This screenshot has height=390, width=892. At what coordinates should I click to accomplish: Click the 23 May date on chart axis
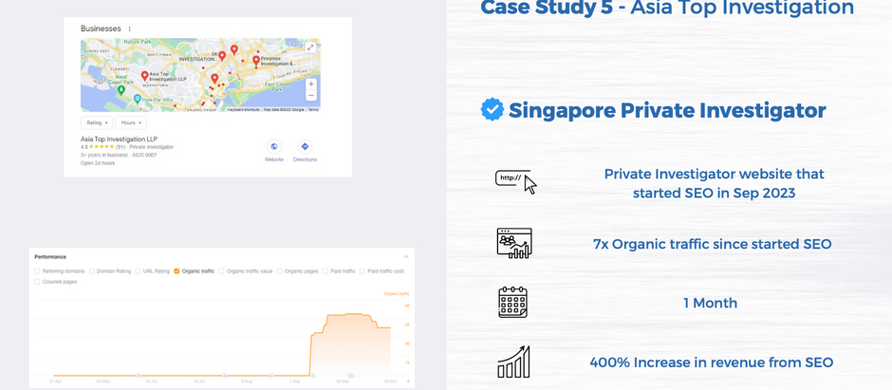coord(103,381)
